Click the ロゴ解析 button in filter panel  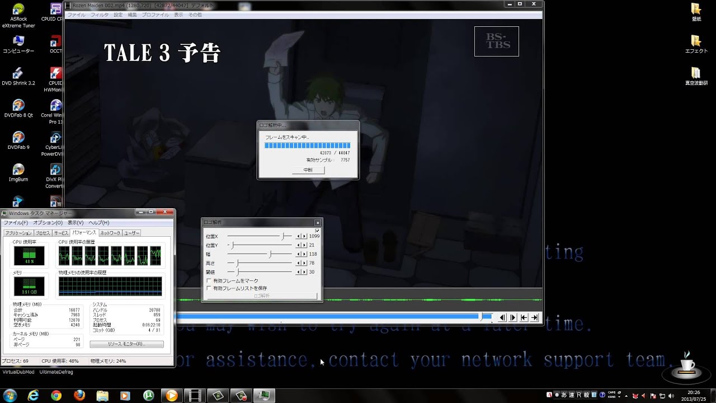pyautogui.click(x=262, y=296)
